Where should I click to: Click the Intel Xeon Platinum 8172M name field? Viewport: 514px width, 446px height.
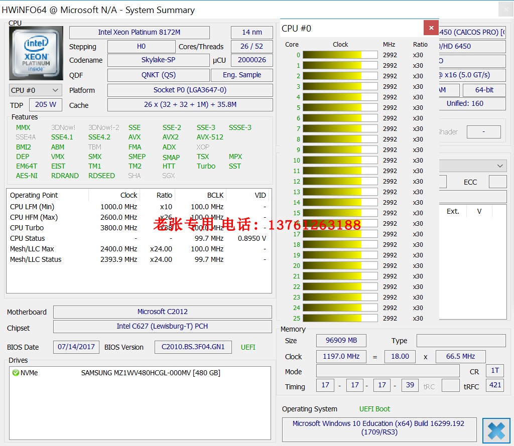point(140,33)
